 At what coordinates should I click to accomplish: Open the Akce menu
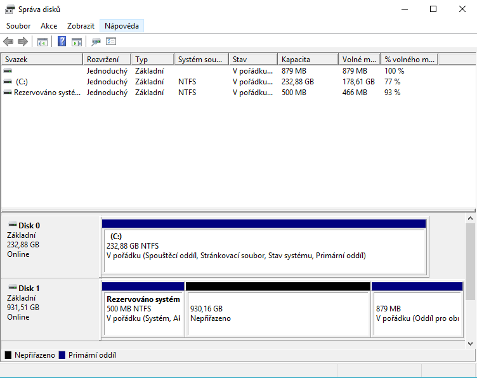tap(49, 26)
